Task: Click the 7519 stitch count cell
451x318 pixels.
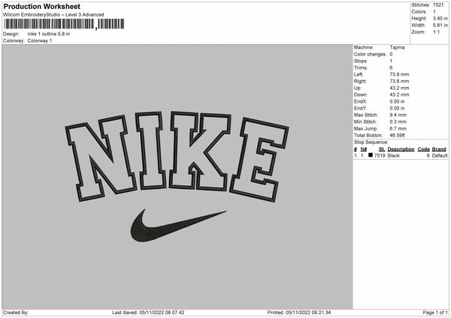Action: [x=380, y=155]
